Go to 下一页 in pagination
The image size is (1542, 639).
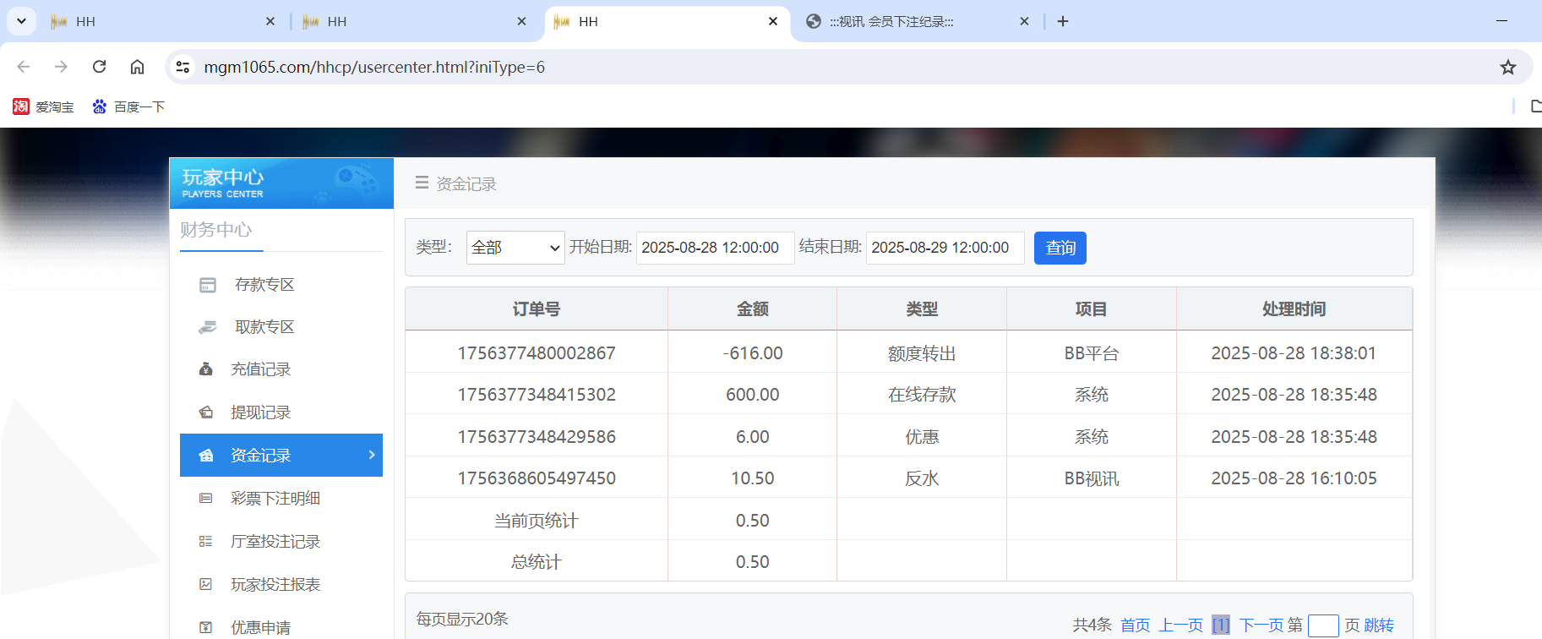[1261, 625]
